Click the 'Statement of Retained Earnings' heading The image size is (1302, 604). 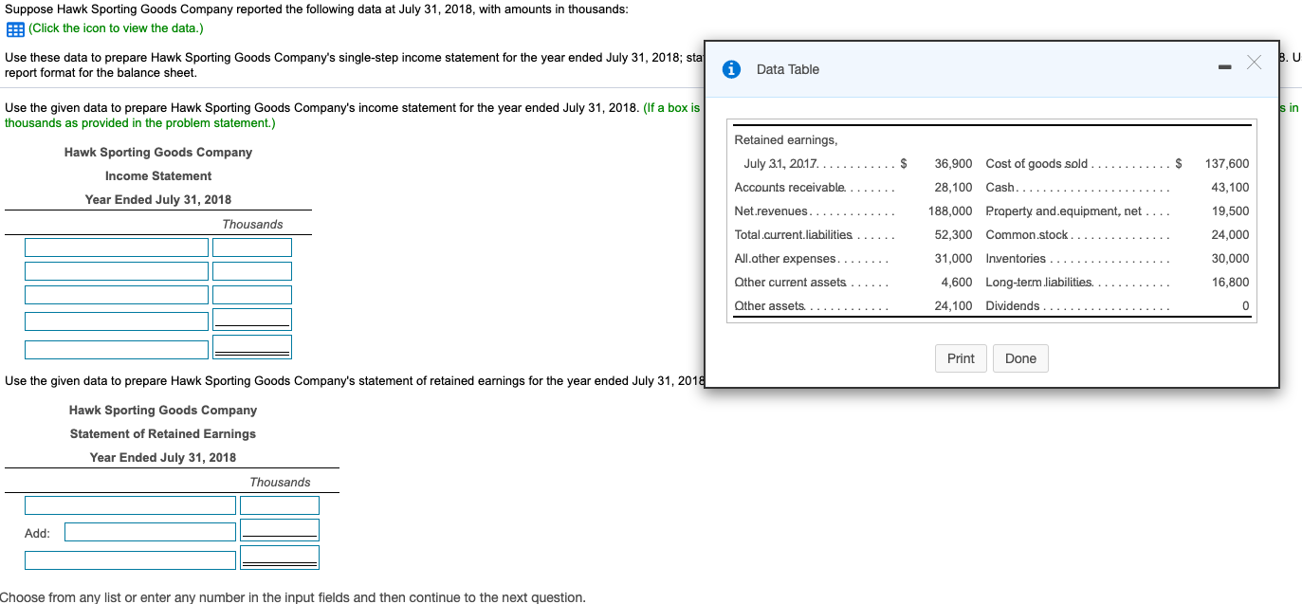pyautogui.click(x=163, y=433)
